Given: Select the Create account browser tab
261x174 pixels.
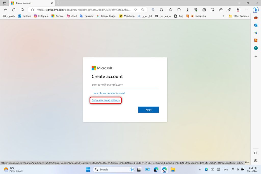Looking at the screenshot, I should pos(31,3).
